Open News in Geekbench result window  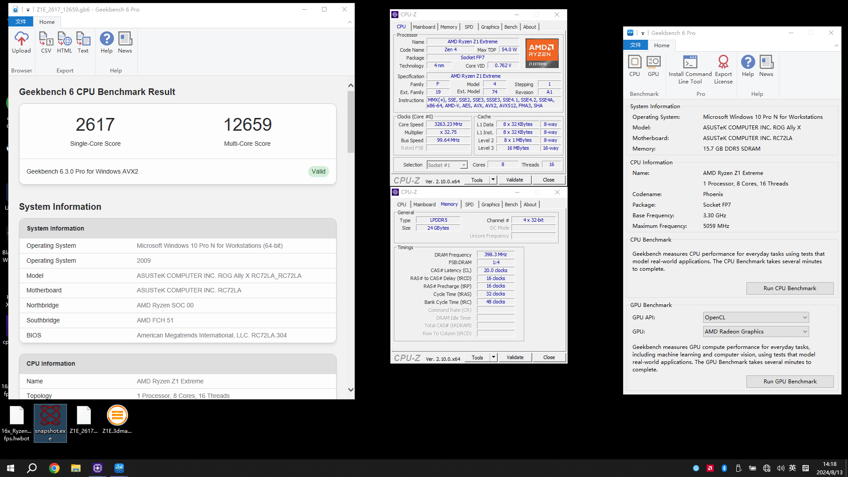click(x=125, y=43)
